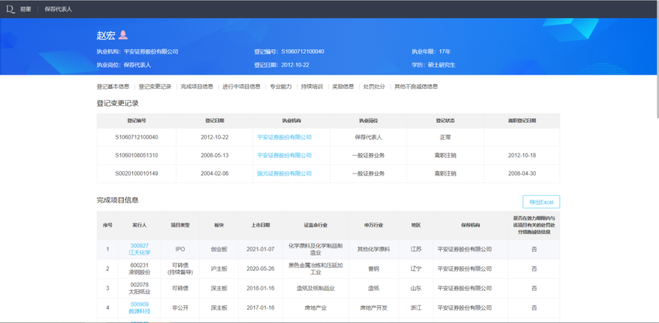The height and width of the screenshot is (323, 659).
Task: Click 上市日期 cell 2017-01-16
Action: coord(261,308)
